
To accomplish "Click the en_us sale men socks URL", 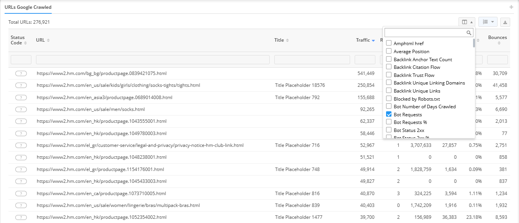I will (91, 109).
